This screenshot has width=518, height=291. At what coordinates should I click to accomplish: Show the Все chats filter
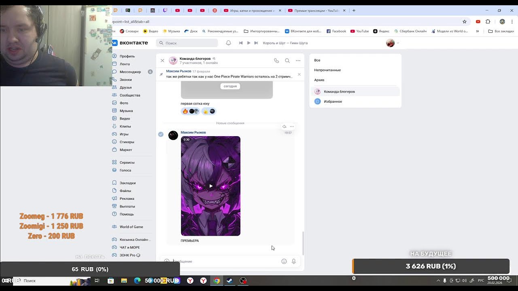317,60
